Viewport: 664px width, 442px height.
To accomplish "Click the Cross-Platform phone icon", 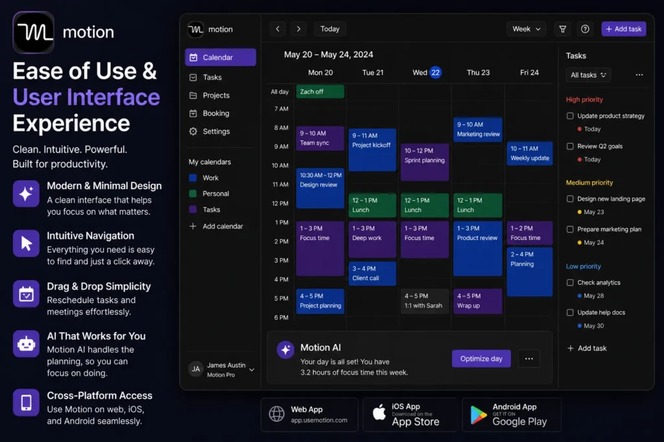I will [x=26, y=403].
